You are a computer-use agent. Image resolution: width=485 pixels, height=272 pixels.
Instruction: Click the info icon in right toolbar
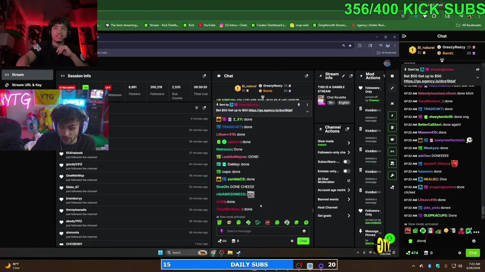click(392, 76)
